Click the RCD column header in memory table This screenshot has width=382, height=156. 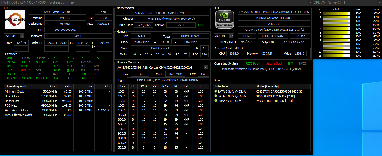[x=144, y=86]
